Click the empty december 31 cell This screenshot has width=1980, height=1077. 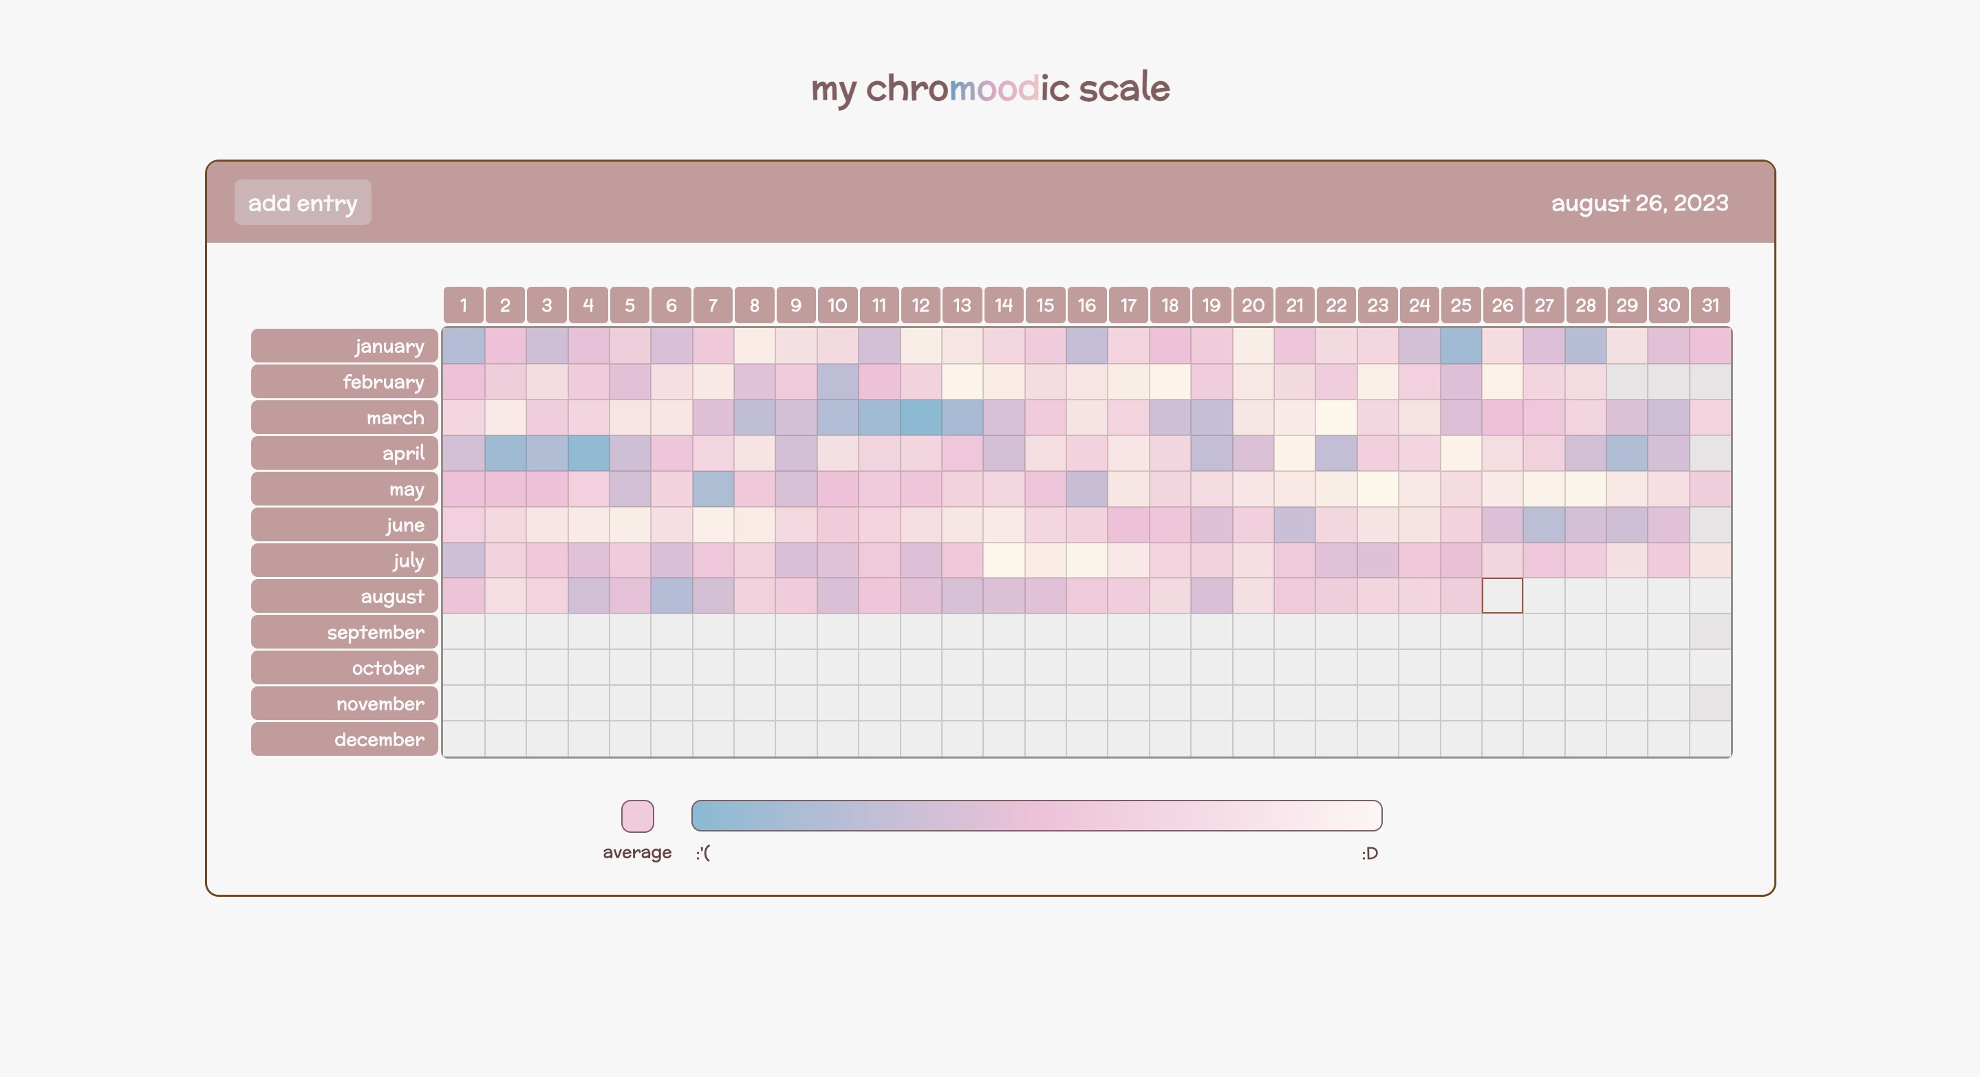[1710, 739]
